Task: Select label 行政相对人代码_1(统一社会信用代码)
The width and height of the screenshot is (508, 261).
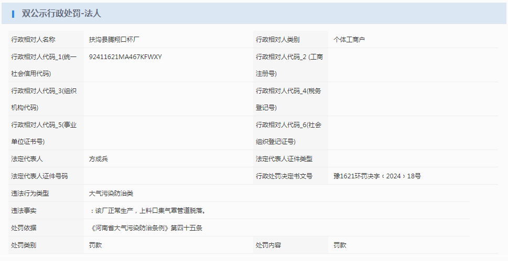Action: pos(44,65)
